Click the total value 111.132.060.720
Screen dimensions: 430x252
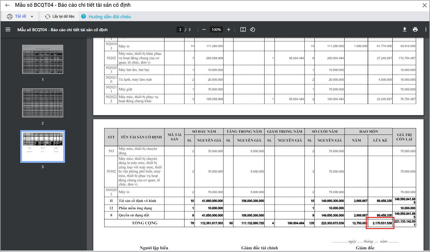pyautogui.click(x=253, y=223)
